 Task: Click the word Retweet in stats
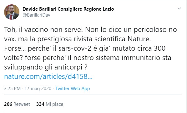pos(22,104)
